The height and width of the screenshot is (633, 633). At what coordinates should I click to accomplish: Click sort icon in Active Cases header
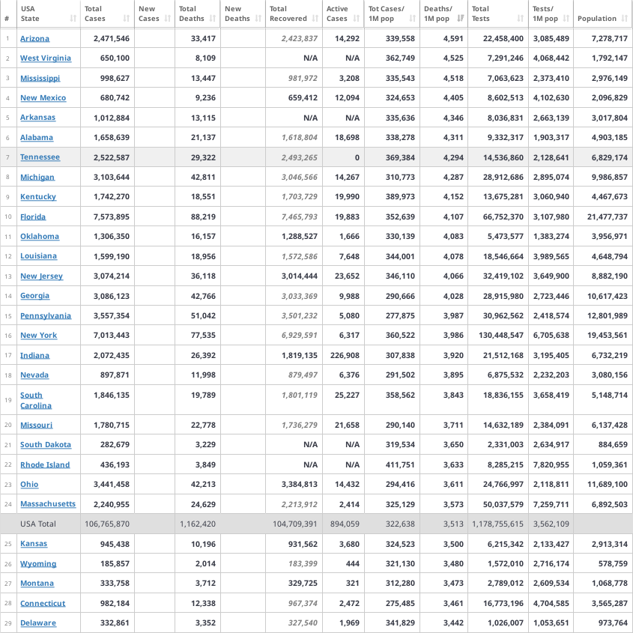[x=357, y=19]
